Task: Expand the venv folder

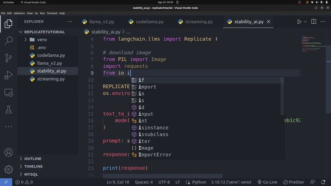Action: pos(48,40)
